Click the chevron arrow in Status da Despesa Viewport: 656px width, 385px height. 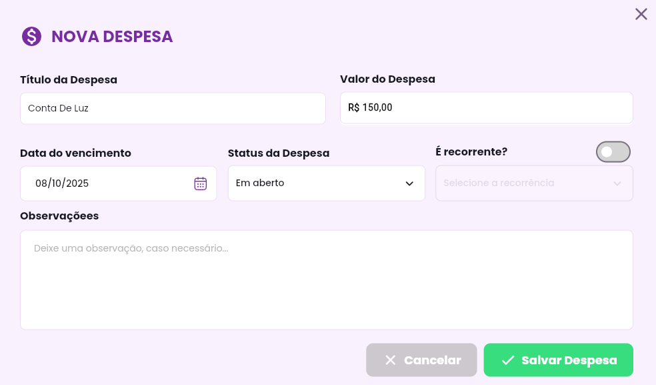(409, 183)
